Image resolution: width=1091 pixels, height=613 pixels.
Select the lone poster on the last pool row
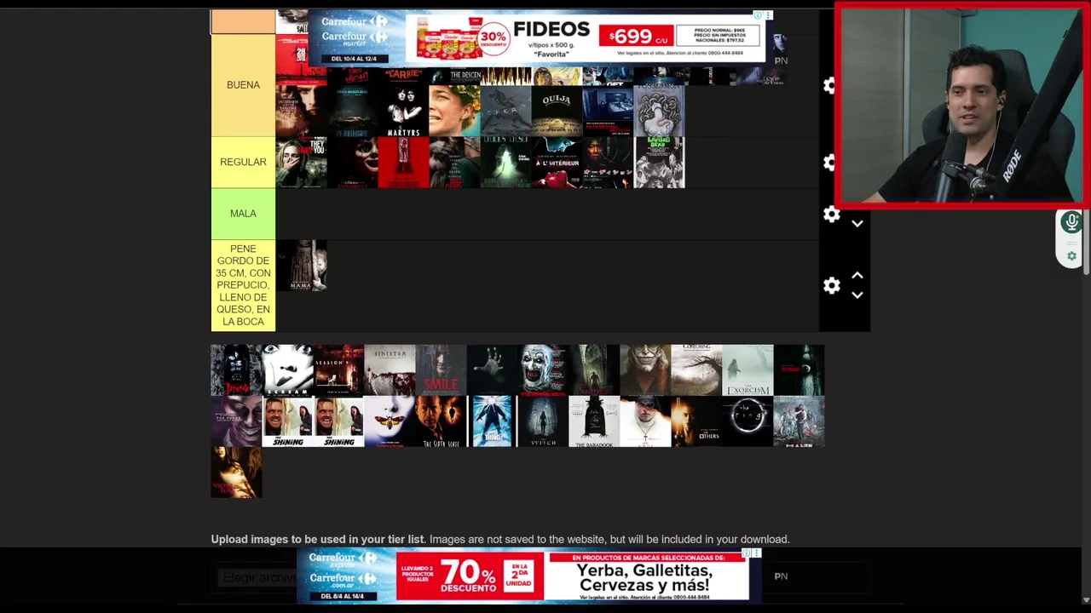[236, 473]
